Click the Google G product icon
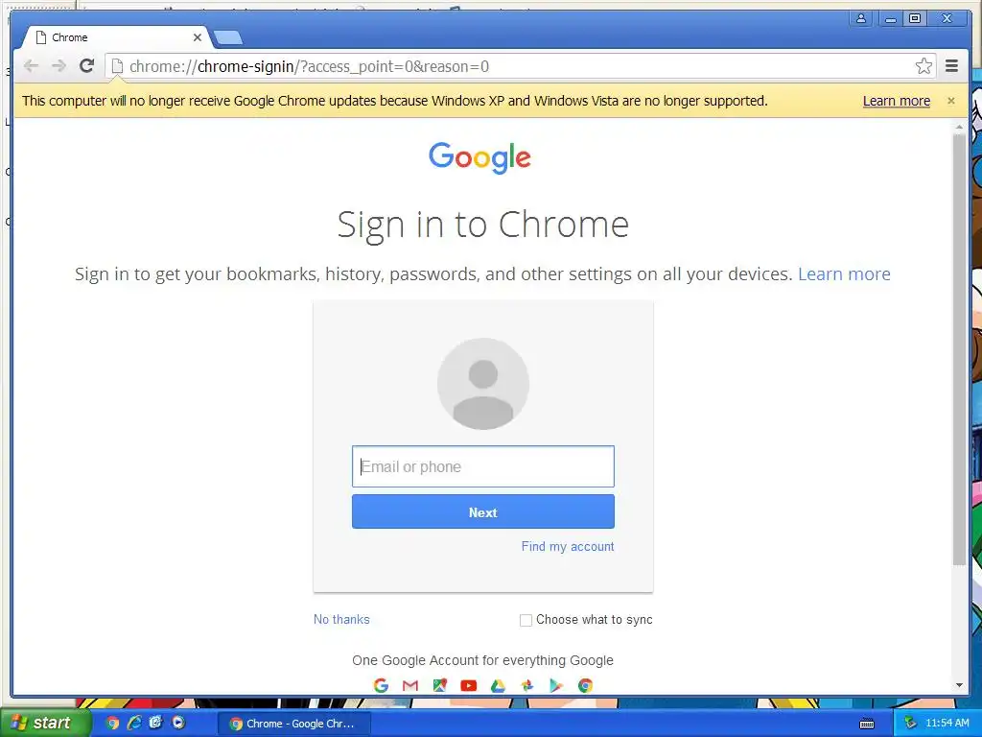 click(381, 685)
